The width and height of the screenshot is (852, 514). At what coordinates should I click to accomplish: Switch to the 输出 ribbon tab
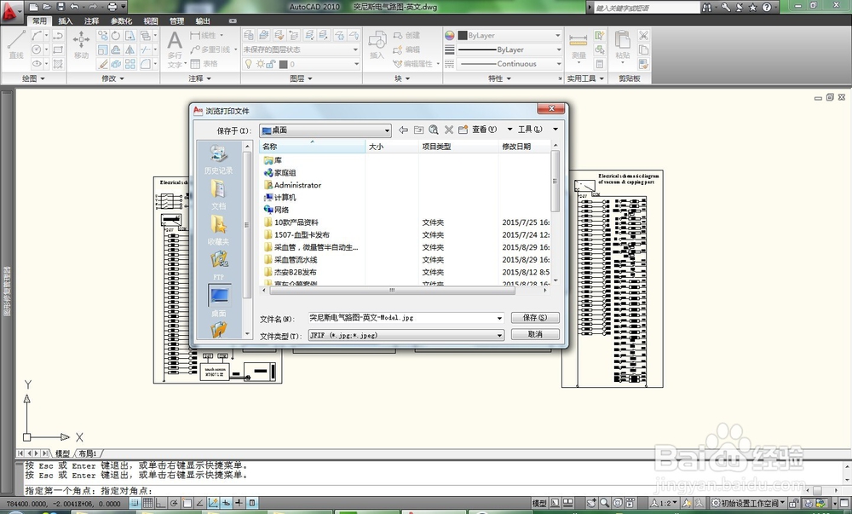[202, 19]
